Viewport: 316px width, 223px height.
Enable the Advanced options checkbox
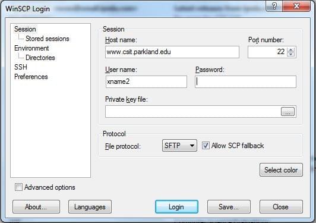tap(18, 187)
